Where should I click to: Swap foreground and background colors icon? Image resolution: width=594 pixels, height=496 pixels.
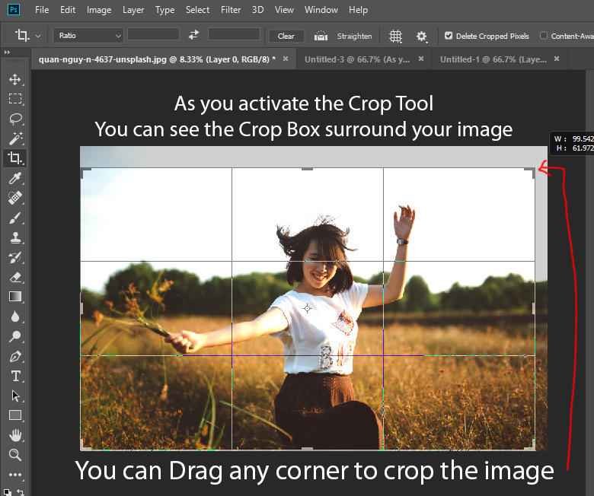21,492
